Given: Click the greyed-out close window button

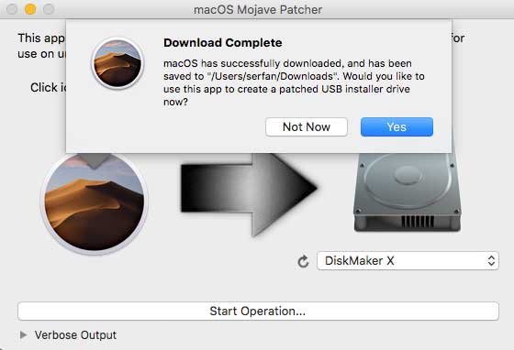Looking at the screenshot, I should tap(12, 9).
